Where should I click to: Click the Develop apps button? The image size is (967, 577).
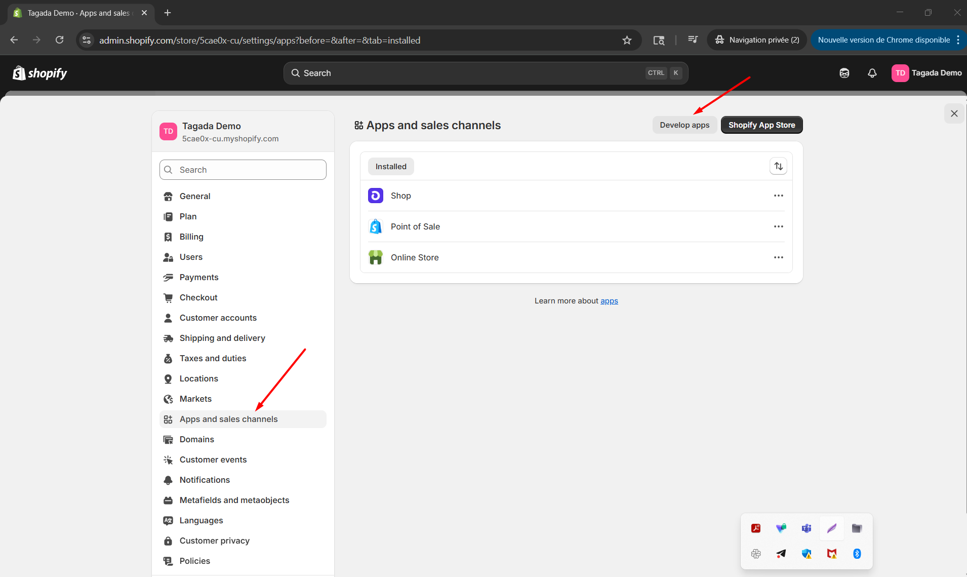[x=684, y=125]
